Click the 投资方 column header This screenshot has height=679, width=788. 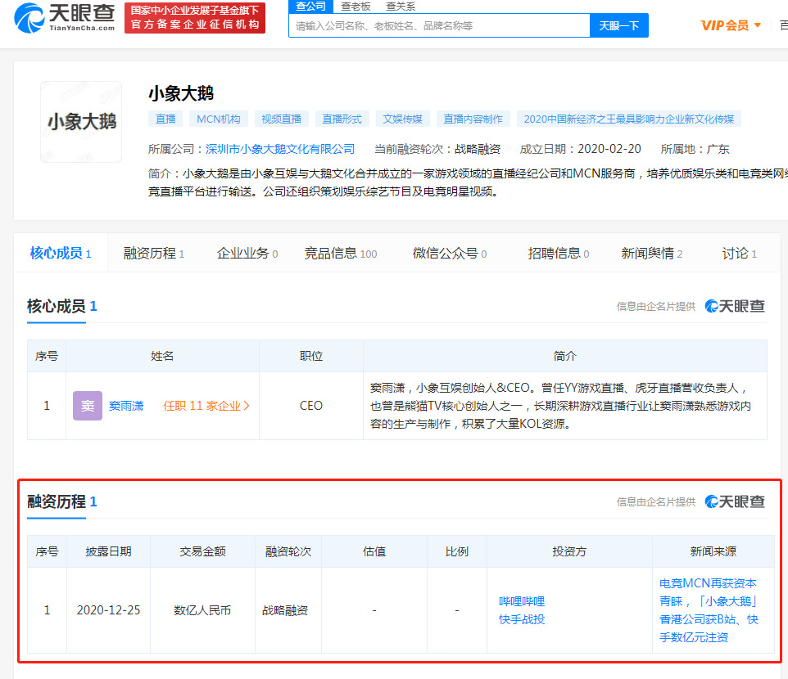tap(569, 551)
